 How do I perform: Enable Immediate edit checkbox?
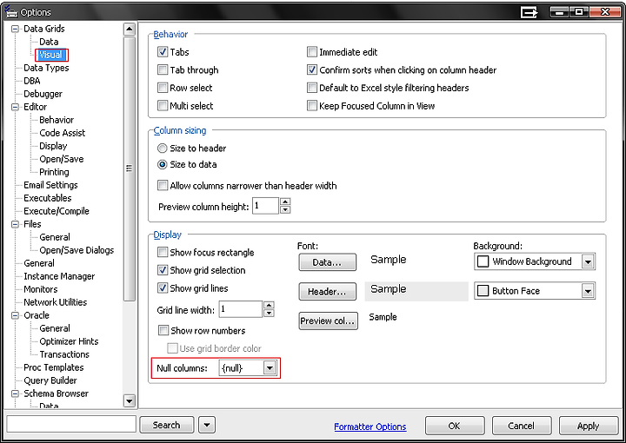[312, 52]
